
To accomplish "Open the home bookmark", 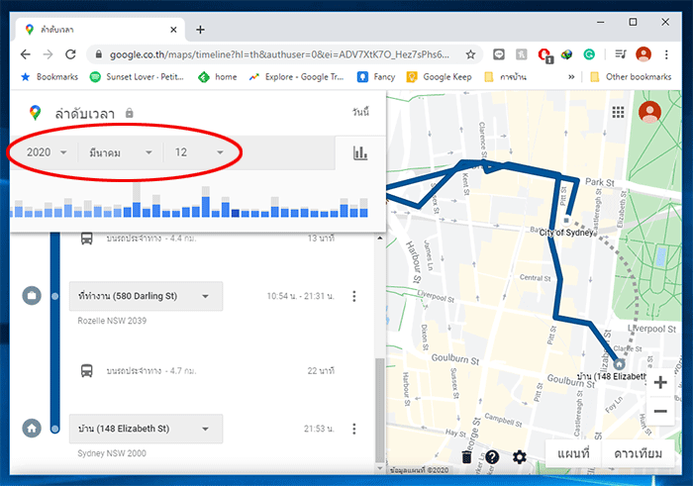I will tap(218, 77).
